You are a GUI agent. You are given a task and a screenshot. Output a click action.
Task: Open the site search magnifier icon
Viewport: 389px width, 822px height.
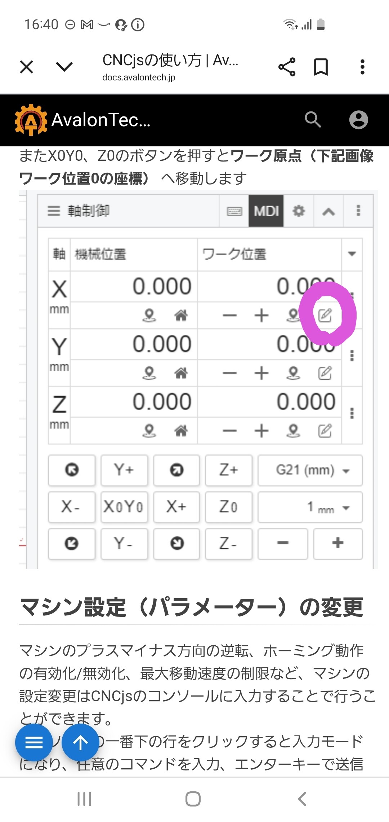click(313, 120)
